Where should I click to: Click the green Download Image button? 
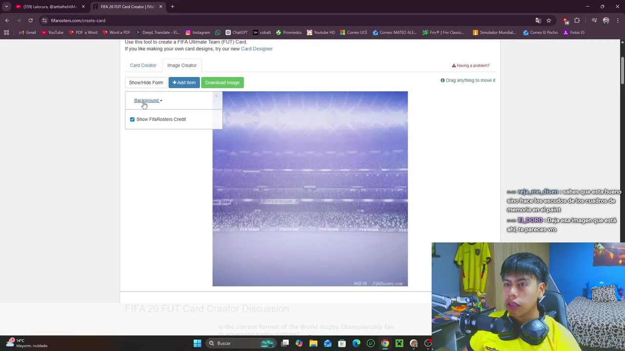pos(222,82)
